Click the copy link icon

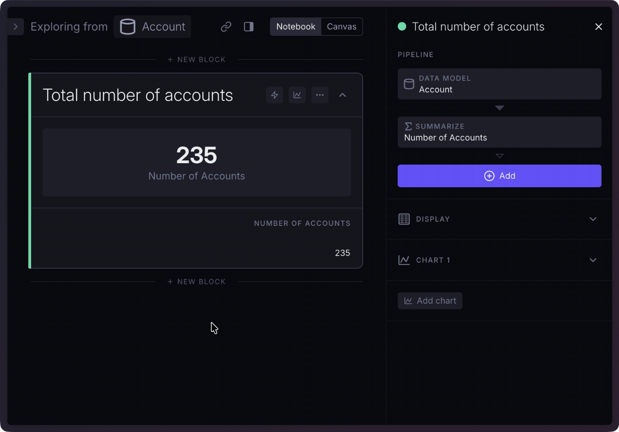(226, 27)
